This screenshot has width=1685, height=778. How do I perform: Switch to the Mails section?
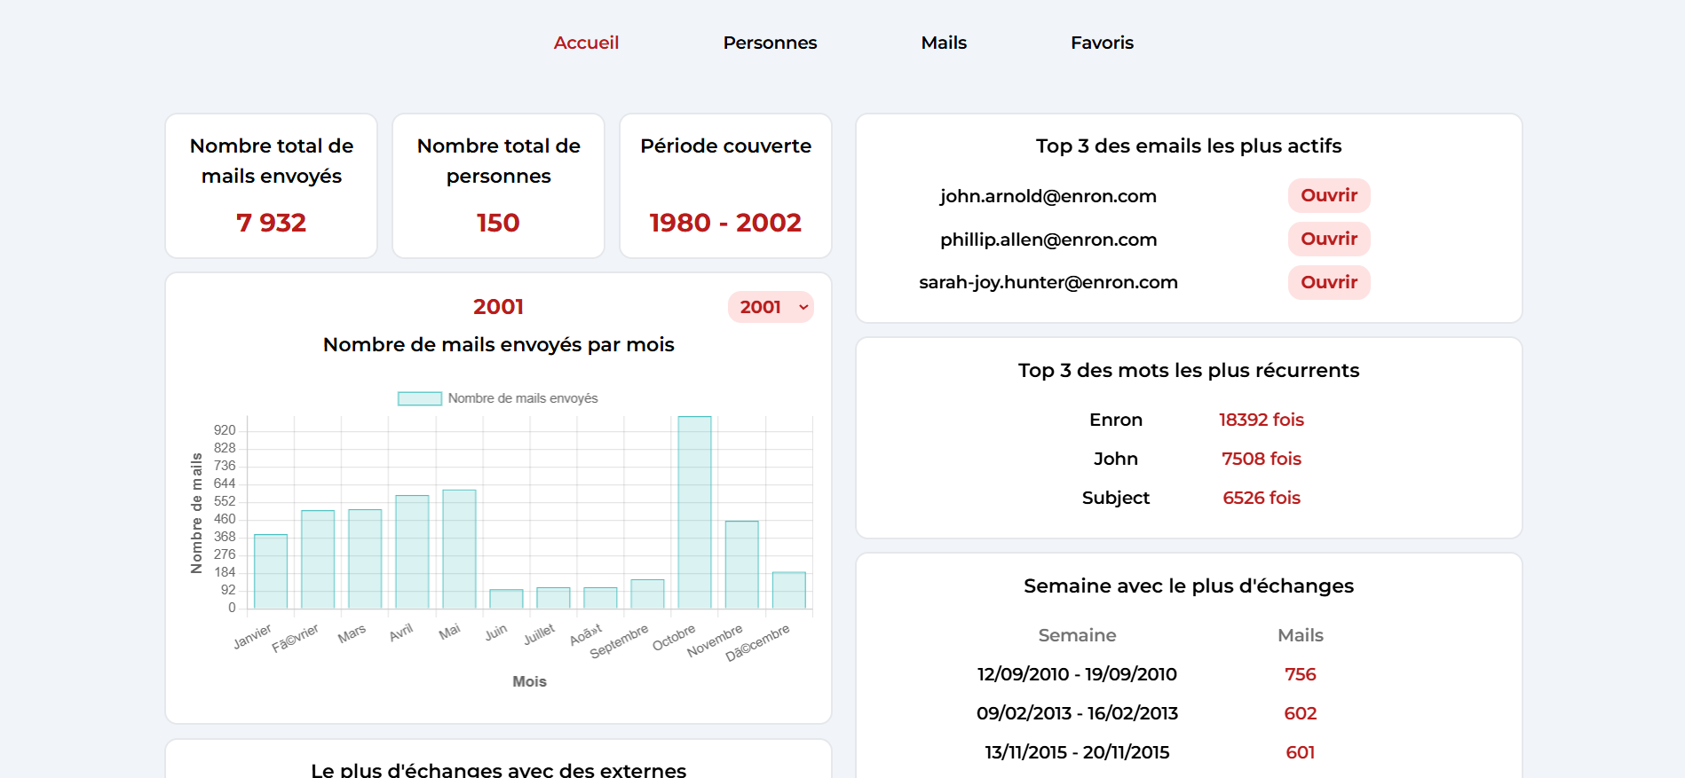pyautogui.click(x=944, y=43)
